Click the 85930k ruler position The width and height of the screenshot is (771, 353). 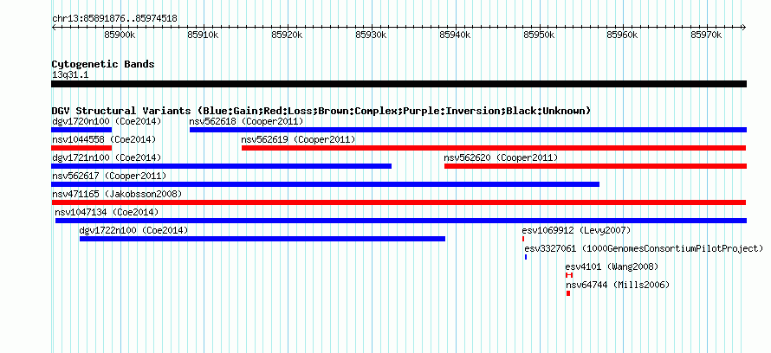(x=372, y=35)
